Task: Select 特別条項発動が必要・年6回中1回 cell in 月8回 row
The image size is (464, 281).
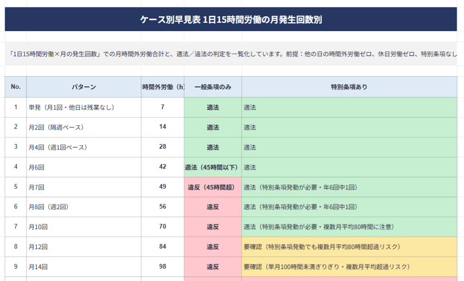Action: click(349, 207)
